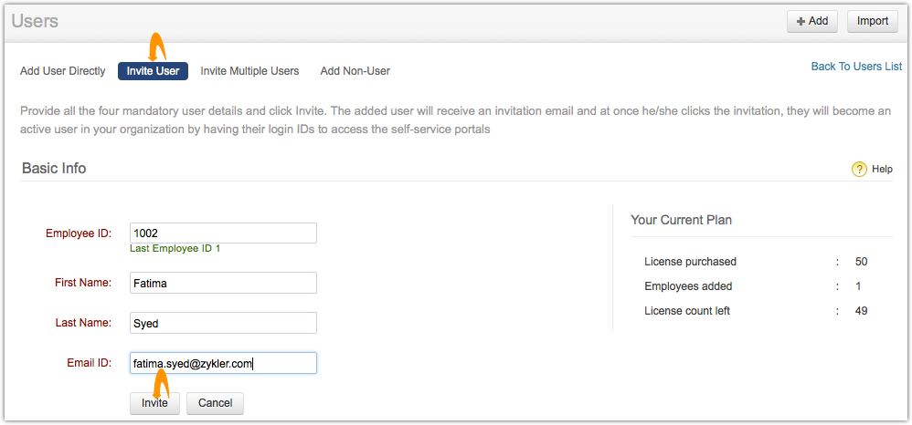The image size is (912, 425).
Task: Follow the Back To Users List link
Action: [856, 67]
